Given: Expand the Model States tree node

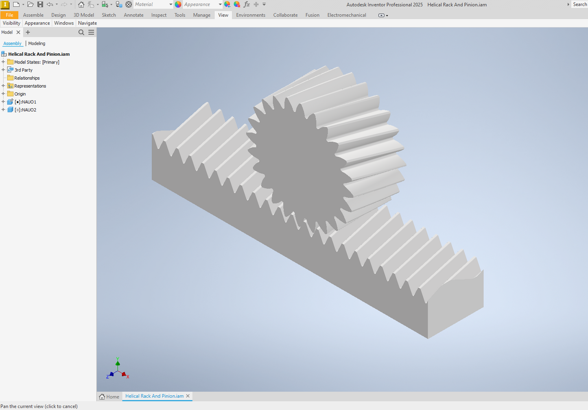Looking at the screenshot, I should (x=3, y=62).
